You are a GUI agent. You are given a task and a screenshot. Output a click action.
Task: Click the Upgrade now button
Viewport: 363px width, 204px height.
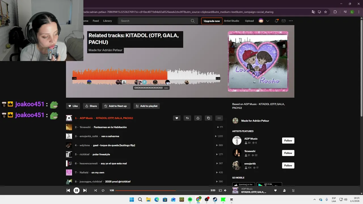212,21
